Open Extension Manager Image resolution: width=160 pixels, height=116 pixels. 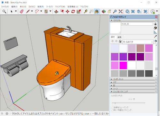coord(146,12)
